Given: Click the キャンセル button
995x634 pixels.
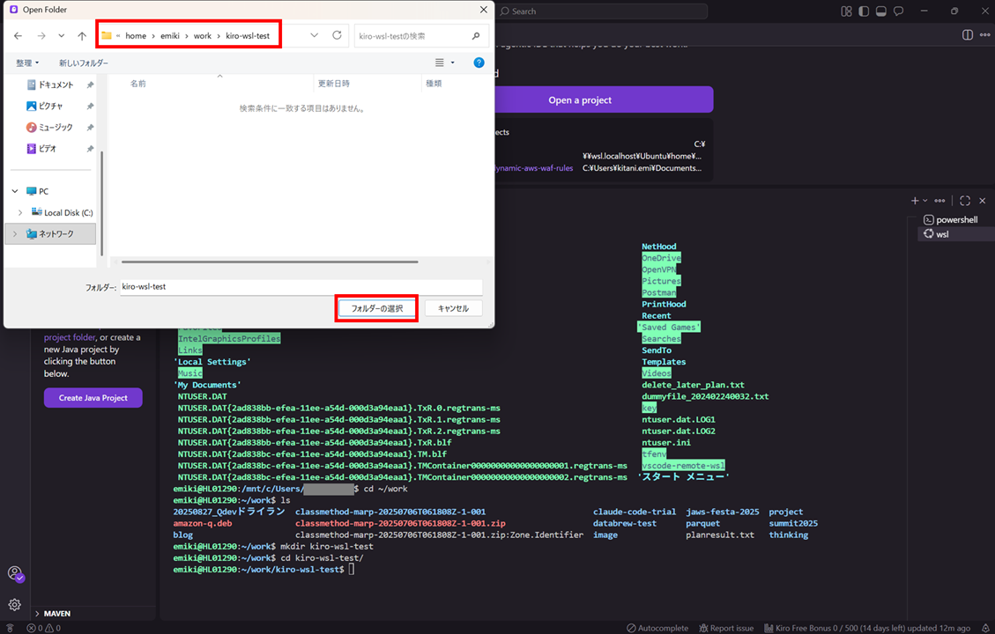Looking at the screenshot, I should pyautogui.click(x=454, y=308).
